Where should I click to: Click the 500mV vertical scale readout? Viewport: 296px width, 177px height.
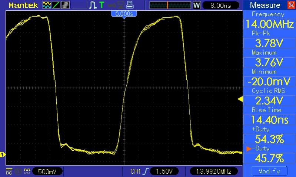click(48, 171)
